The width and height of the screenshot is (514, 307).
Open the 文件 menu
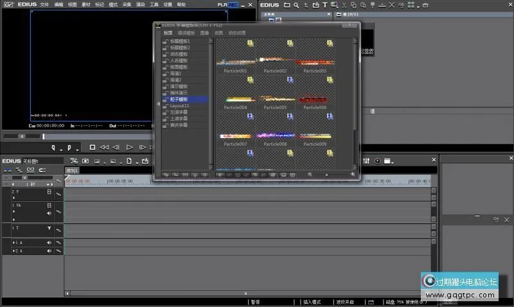coord(44,4)
